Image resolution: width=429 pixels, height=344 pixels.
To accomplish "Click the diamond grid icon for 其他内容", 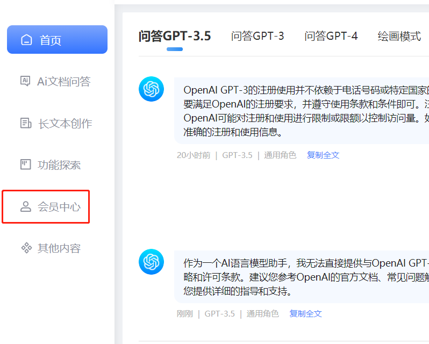I will click(x=26, y=248).
